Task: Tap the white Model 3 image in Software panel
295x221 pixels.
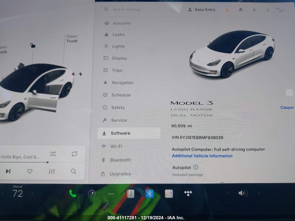Action: point(231,54)
